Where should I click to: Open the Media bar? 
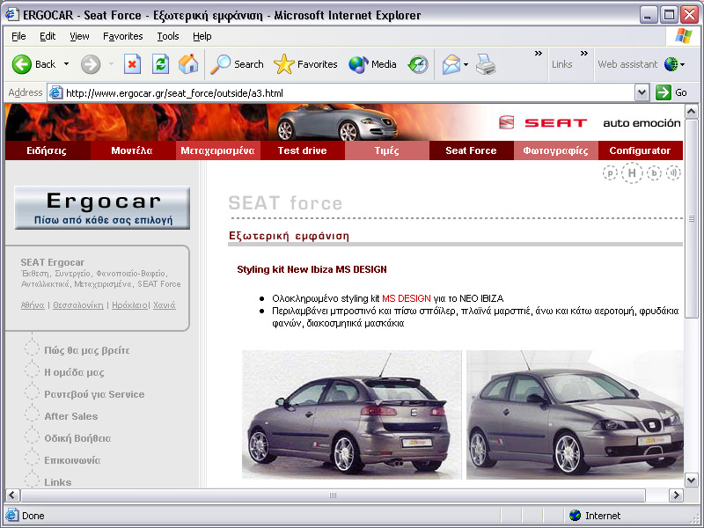[372, 64]
